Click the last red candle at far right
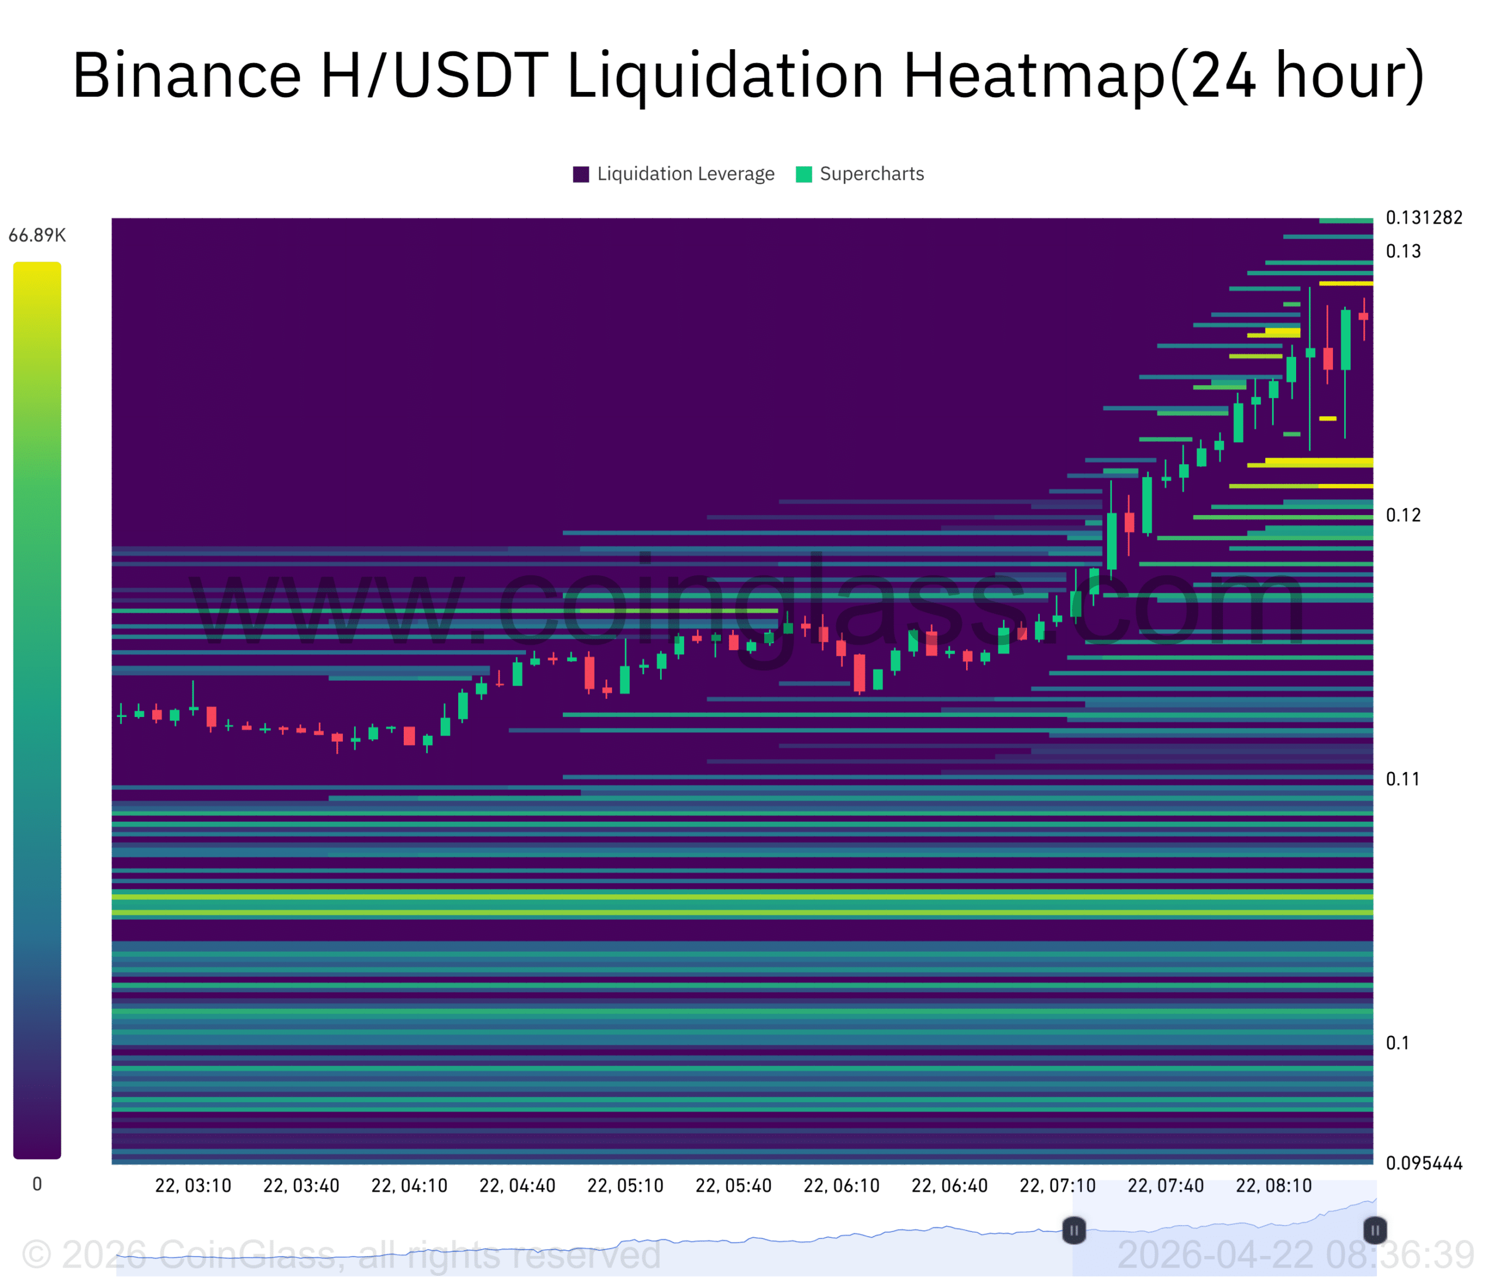The image size is (1498, 1287). coord(1363,316)
